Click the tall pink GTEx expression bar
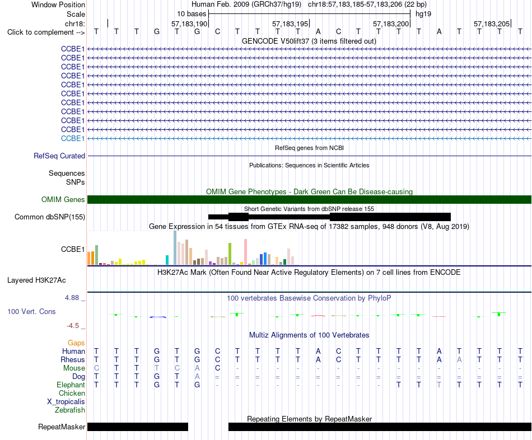The width and height of the screenshot is (532, 440). click(x=245, y=252)
